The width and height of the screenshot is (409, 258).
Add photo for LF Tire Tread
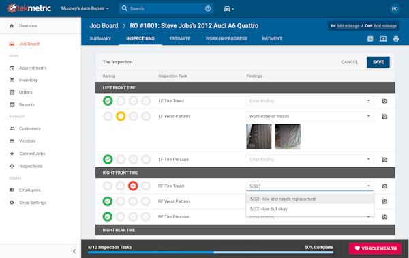tap(384, 101)
